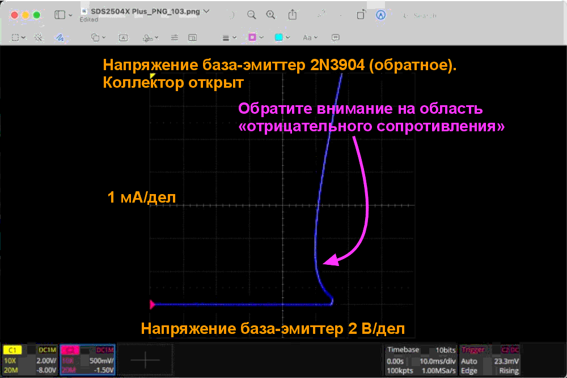Open the selection tools dropdown

pyautogui.click(x=19, y=37)
